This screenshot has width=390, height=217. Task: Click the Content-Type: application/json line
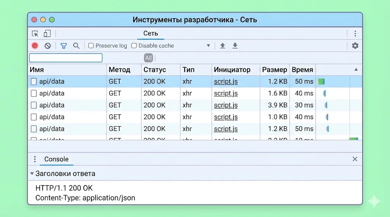tap(85, 198)
